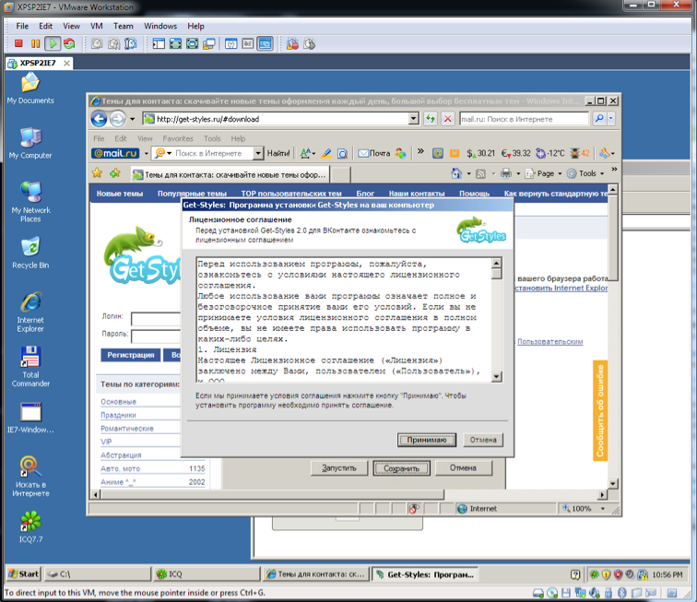
Task: Toggle the VMware sidebar panel icon
Action: [x=159, y=43]
